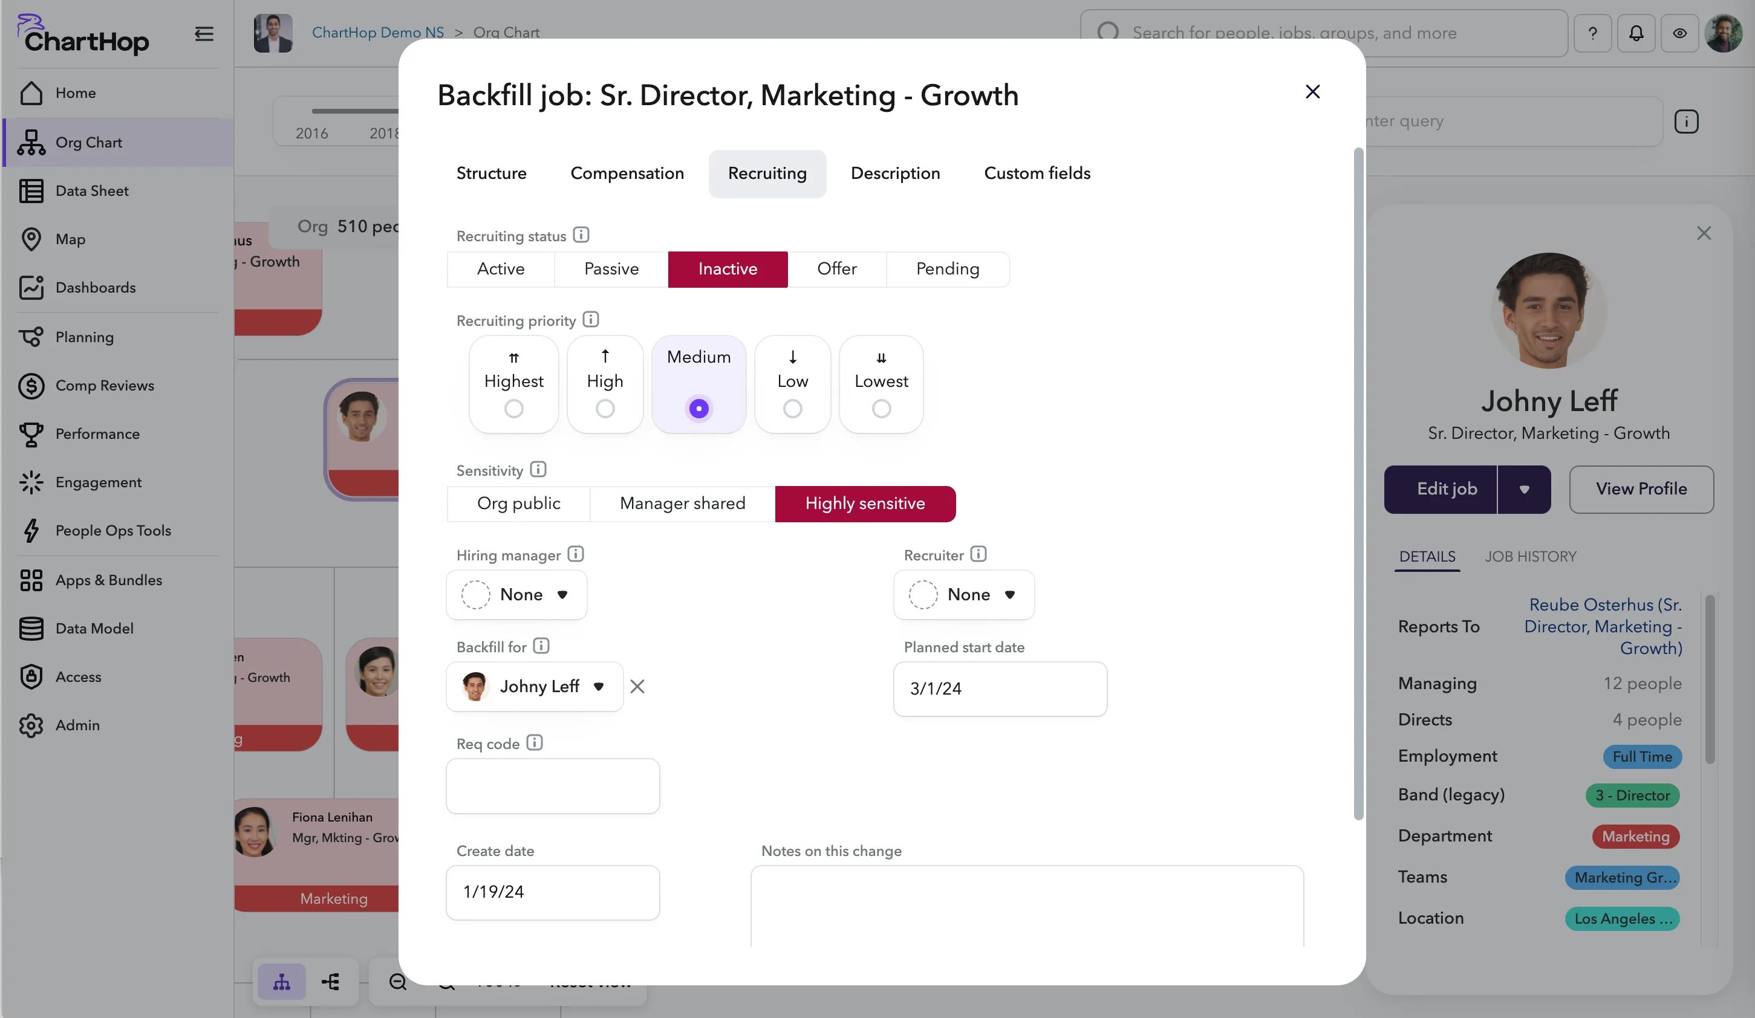Set recruiting status to Passive
This screenshot has width=1755, height=1018.
[x=611, y=270]
